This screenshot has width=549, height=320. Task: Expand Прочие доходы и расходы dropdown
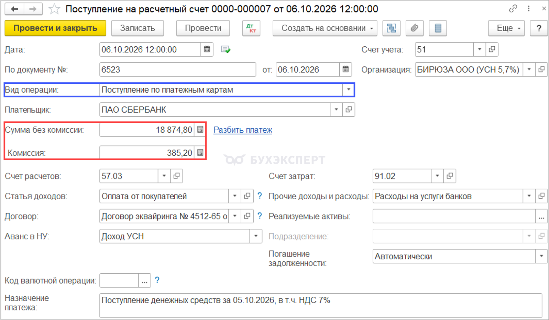click(x=529, y=196)
